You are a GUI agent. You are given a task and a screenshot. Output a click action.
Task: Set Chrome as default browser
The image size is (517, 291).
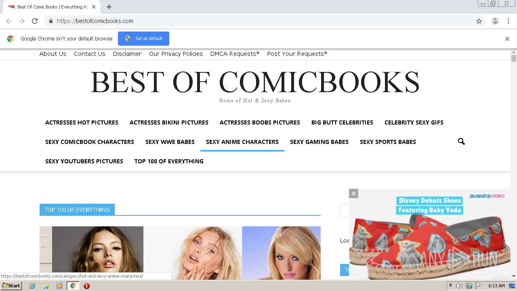pyautogui.click(x=143, y=38)
